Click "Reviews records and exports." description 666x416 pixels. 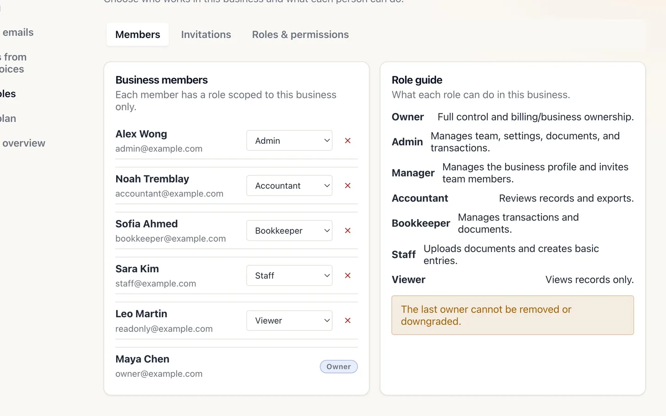point(567,198)
